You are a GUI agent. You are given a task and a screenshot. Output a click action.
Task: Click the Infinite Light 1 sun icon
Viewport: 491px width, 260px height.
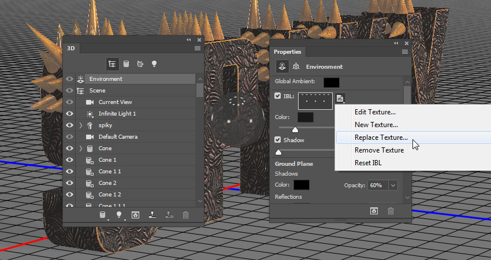point(90,114)
